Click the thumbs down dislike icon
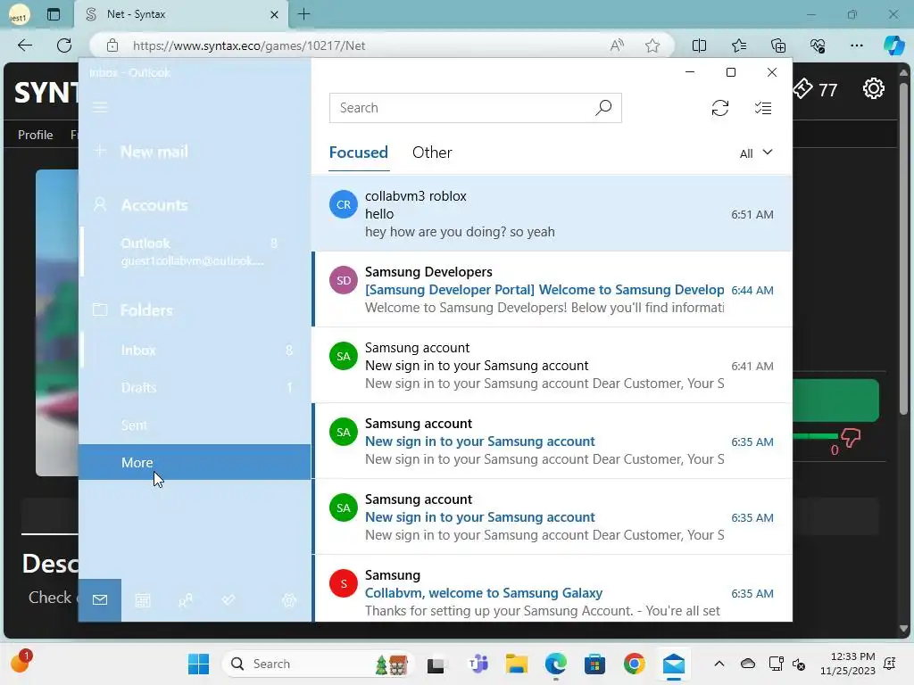The height and width of the screenshot is (685, 914). click(x=851, y=438)
